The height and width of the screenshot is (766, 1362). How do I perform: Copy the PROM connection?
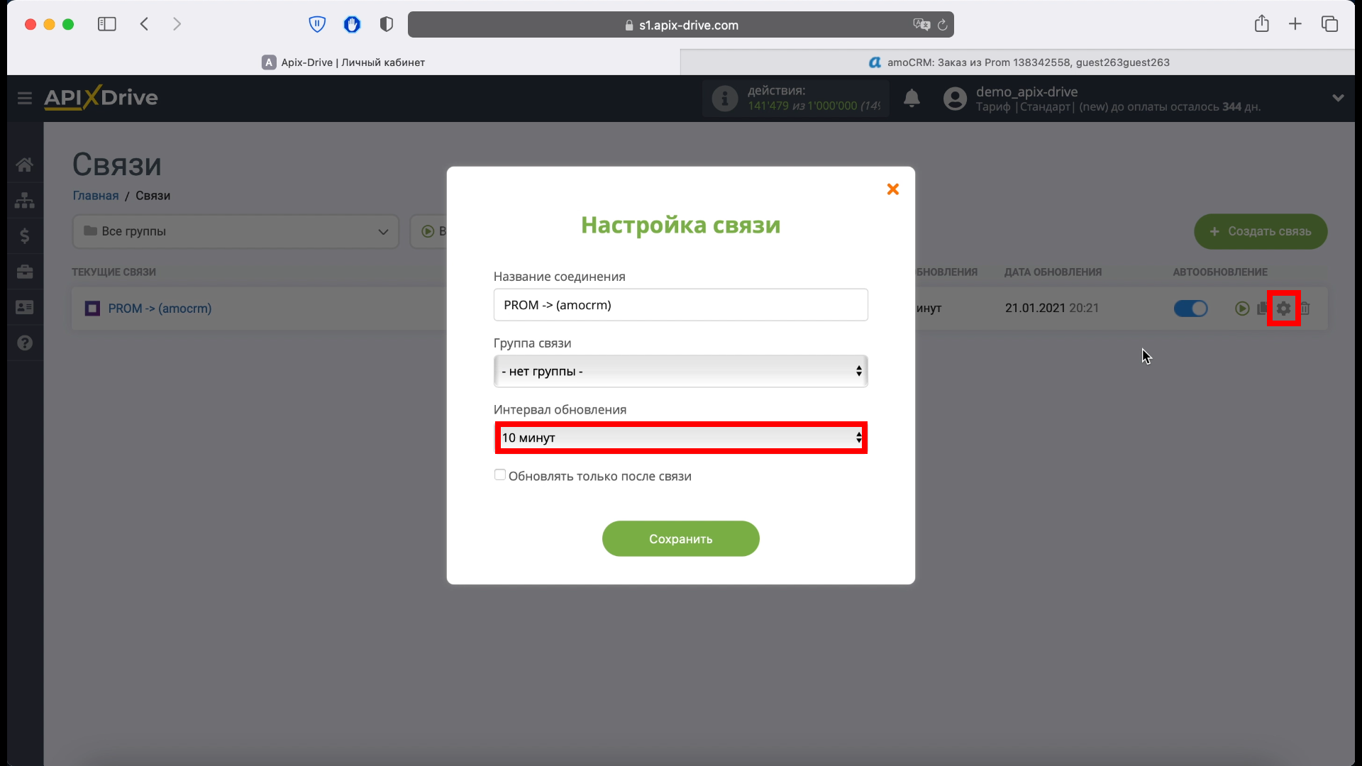(x=1261, y=309)
